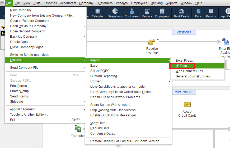Choose Printer Setup... menu item

coord(46,91)
